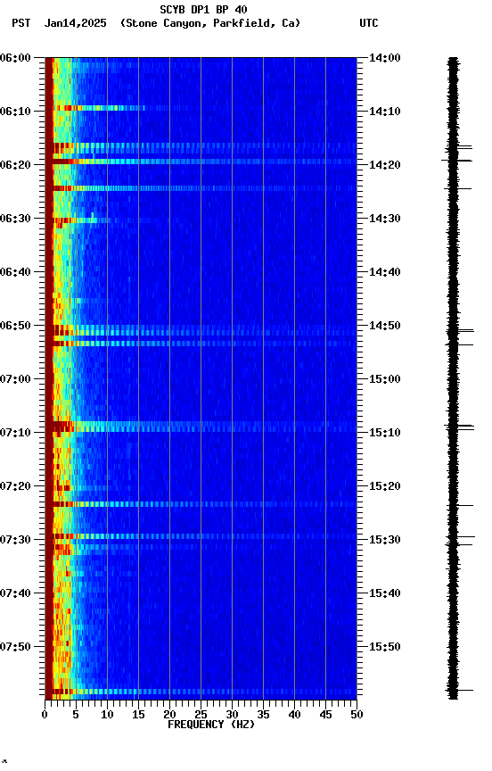Image resolution: width=492 pixels, height=771 pixels.
Task: Click the 15:40 UTC time label
Action: click(x=385, y=593)
